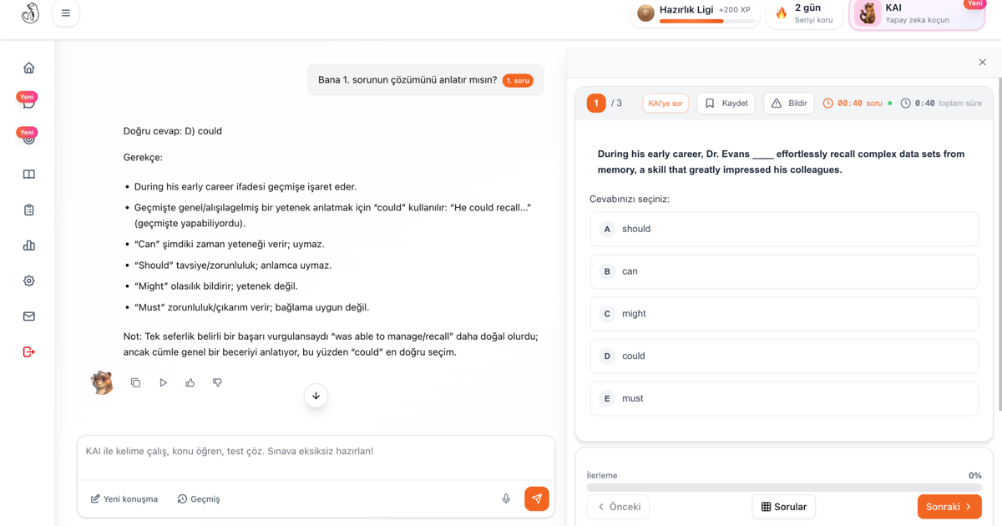The height and width of the screenshot is (526, 1002).
Task: Select answer option A should
Action: [784, 229]
